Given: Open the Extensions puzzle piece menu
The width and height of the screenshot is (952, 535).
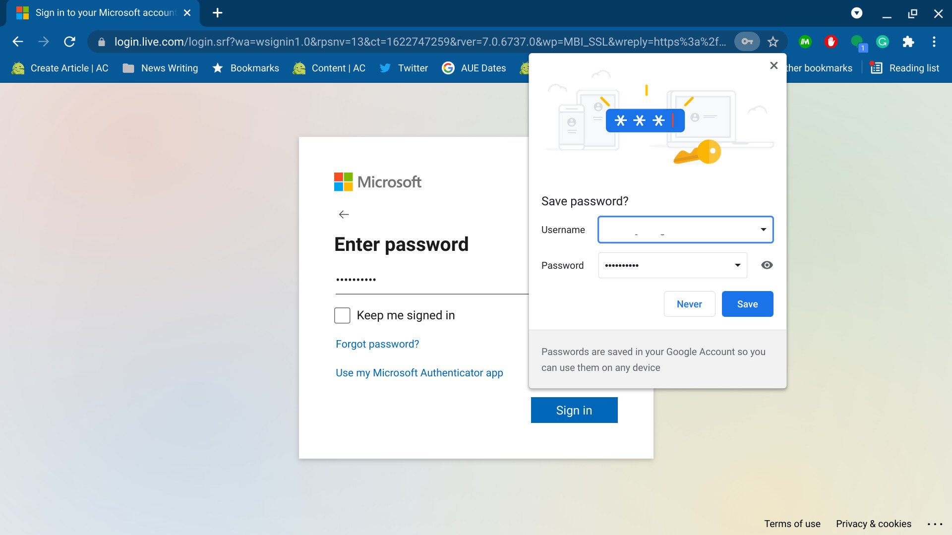Looking at the screenshot, I should pyautogui.click(x=908, y=42).
